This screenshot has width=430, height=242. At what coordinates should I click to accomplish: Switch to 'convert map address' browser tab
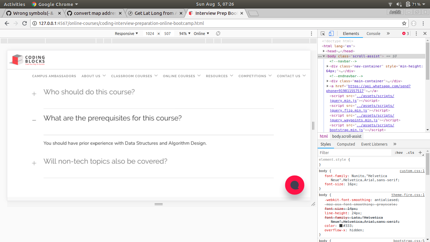click(95, 13)
